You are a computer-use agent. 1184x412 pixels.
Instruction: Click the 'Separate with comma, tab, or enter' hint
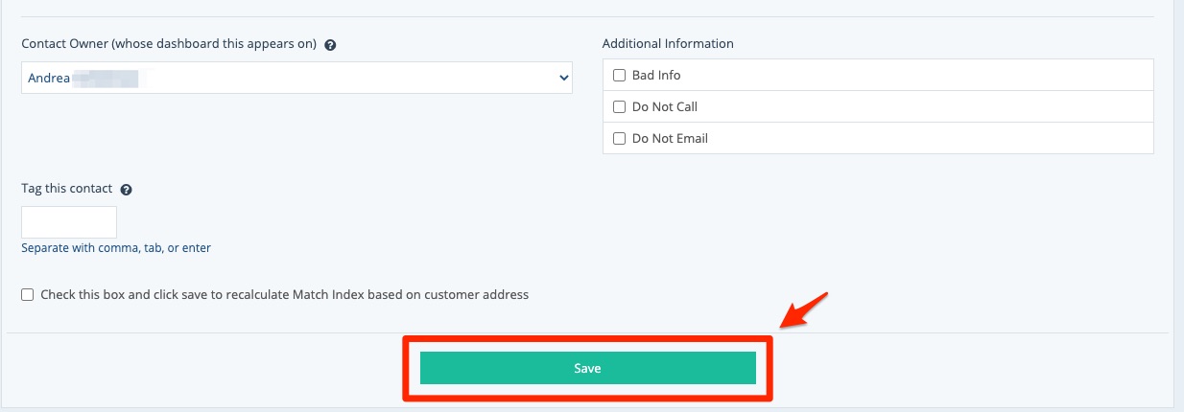click(116, 248)
